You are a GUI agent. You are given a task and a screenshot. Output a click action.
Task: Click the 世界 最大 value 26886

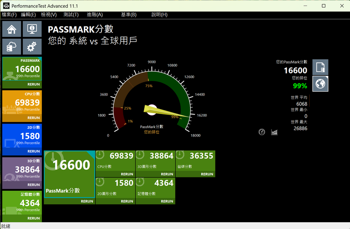coord(300,128)
